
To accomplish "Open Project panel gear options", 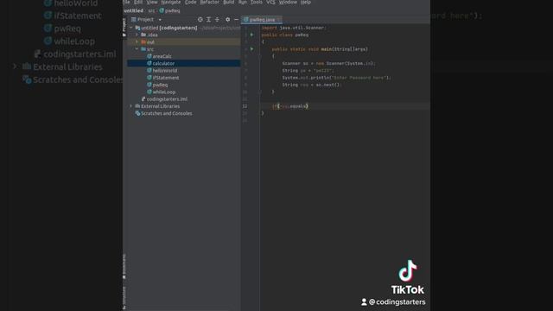I will (227, 20).
